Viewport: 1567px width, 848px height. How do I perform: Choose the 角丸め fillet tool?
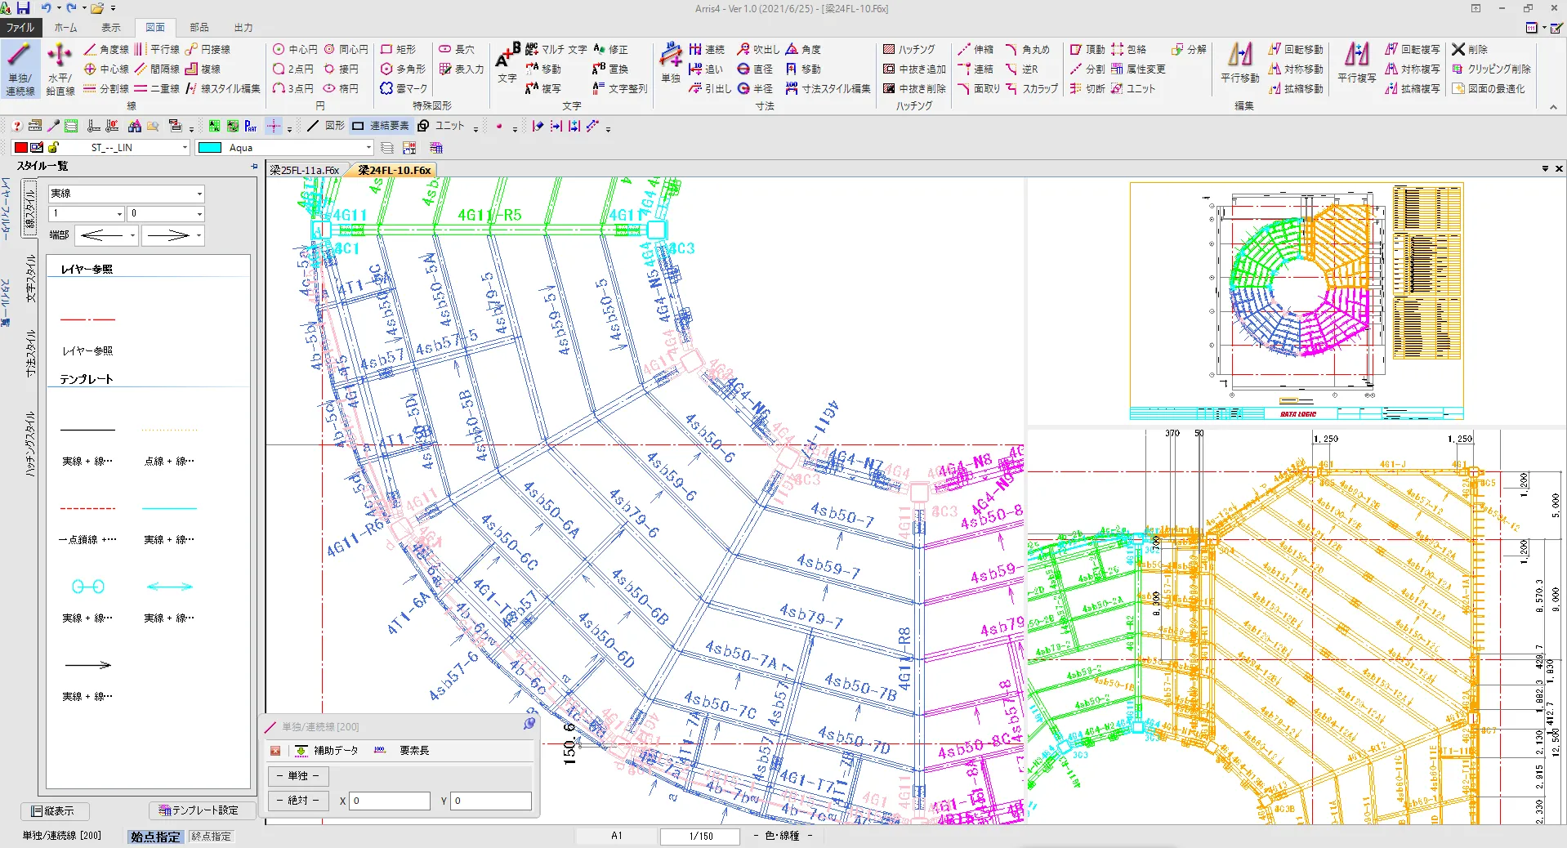(x=1028, y=50)
